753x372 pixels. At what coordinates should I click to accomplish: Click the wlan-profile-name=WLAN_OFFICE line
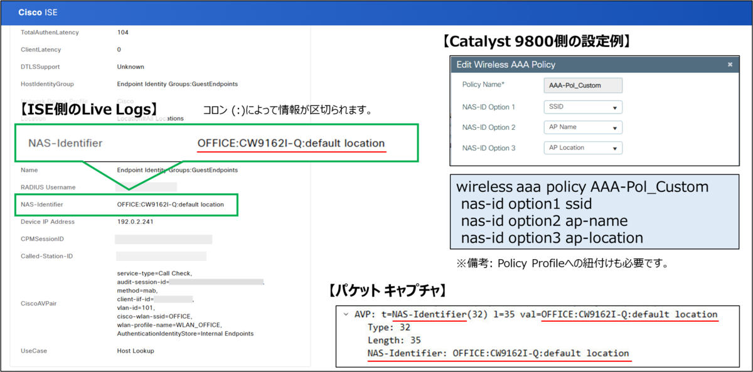coord(170,325)
